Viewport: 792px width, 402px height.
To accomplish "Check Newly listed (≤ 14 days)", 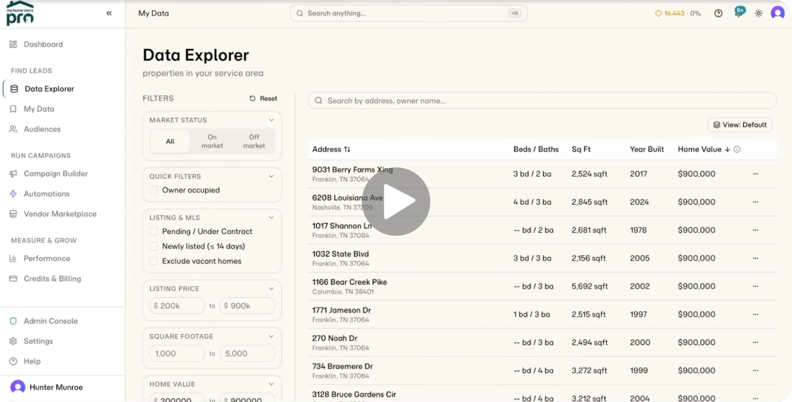I will coord(153,246).
